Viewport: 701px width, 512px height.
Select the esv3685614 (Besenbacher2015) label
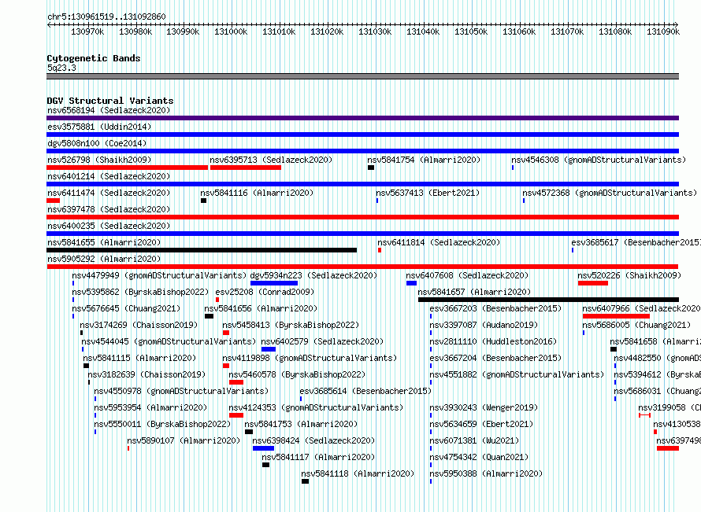(365, 391)
